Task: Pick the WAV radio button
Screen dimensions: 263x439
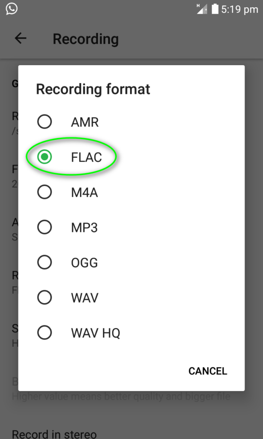Action: 44,297
